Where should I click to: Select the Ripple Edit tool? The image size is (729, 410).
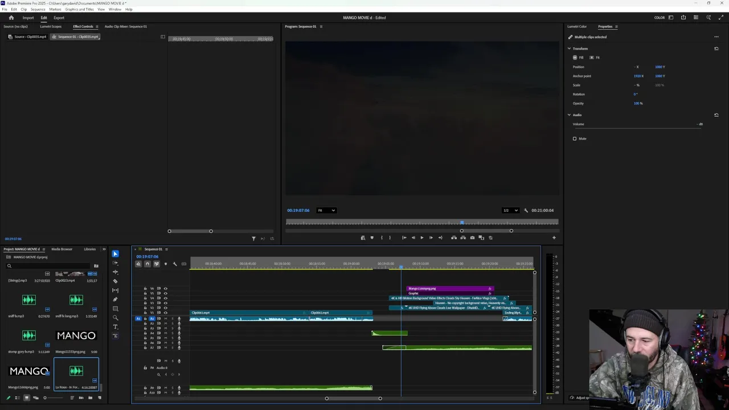(115, 272)
